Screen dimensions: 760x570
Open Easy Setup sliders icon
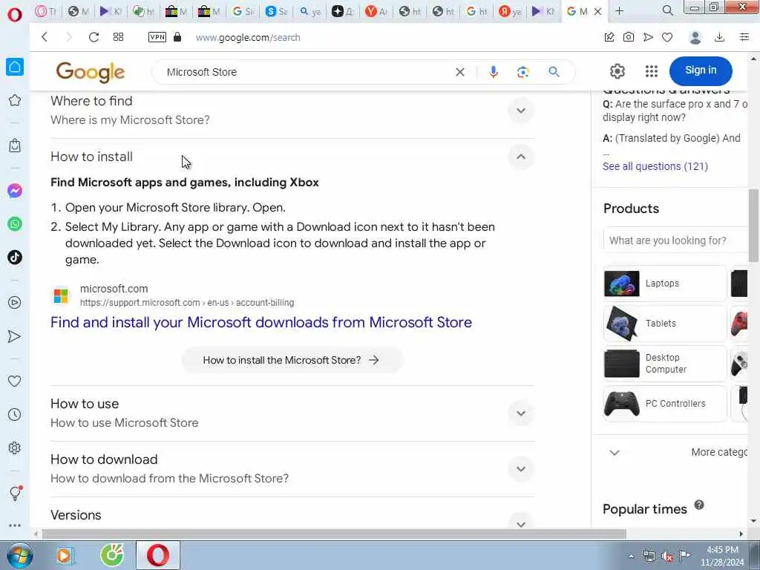point(744,37)
